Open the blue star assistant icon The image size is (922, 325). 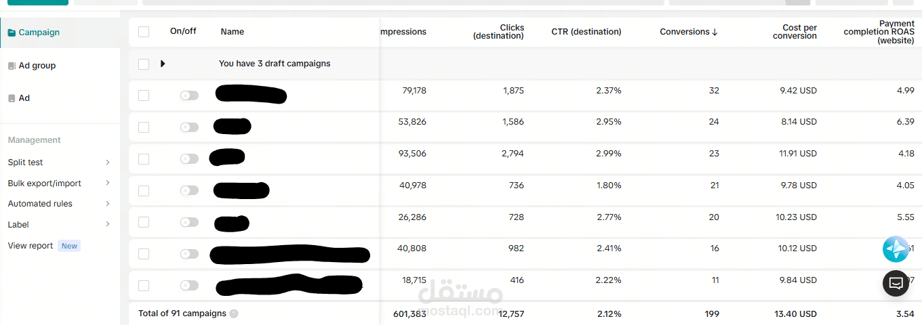[896, 249]
